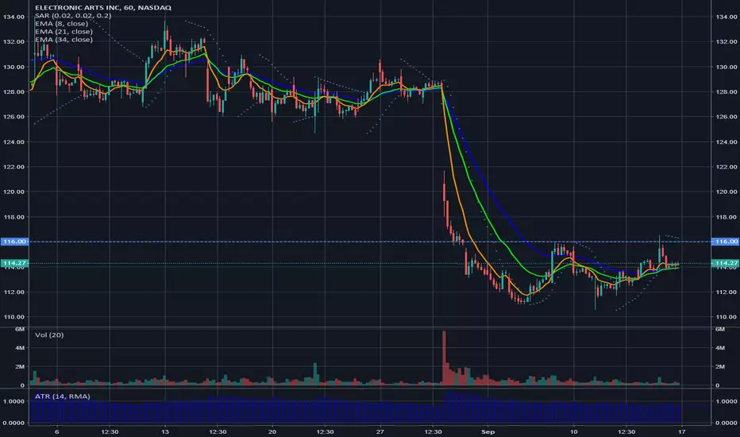Select the EMA (34, close) indicator label
This screenshot has height=437, width=740.
pyautogui.click(x=64, y=40)
